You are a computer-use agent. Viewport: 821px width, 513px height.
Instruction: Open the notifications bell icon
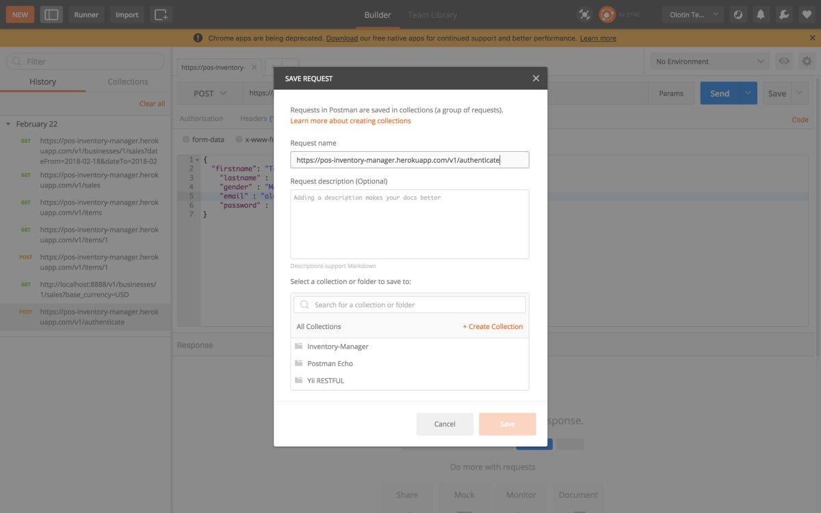[760, 14]
